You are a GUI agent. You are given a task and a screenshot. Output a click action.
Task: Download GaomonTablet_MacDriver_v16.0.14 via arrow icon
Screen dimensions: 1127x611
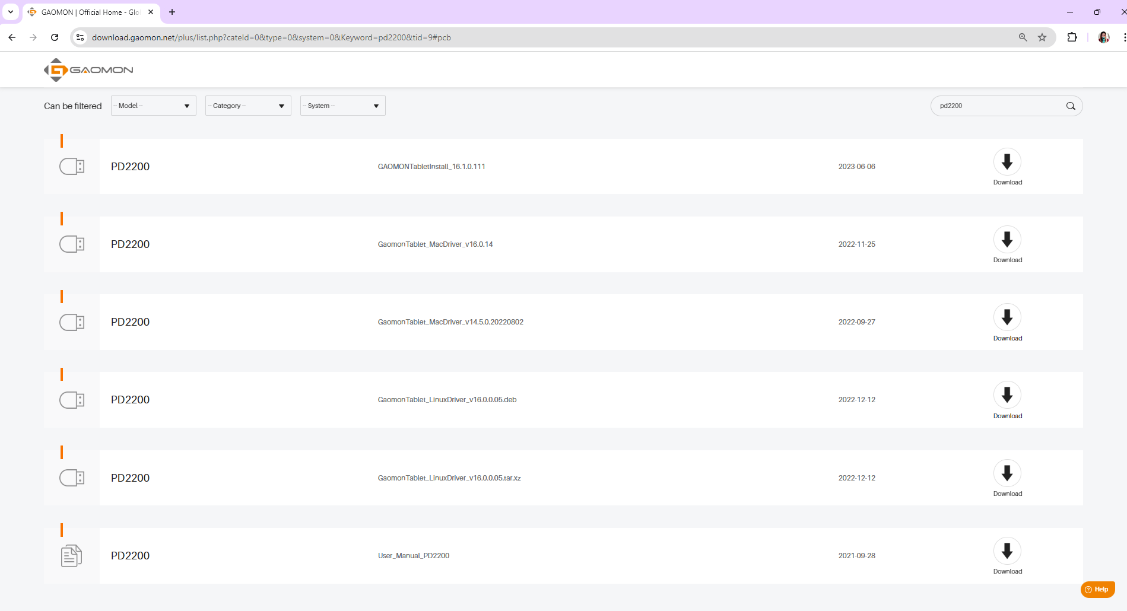[1007, 240]
